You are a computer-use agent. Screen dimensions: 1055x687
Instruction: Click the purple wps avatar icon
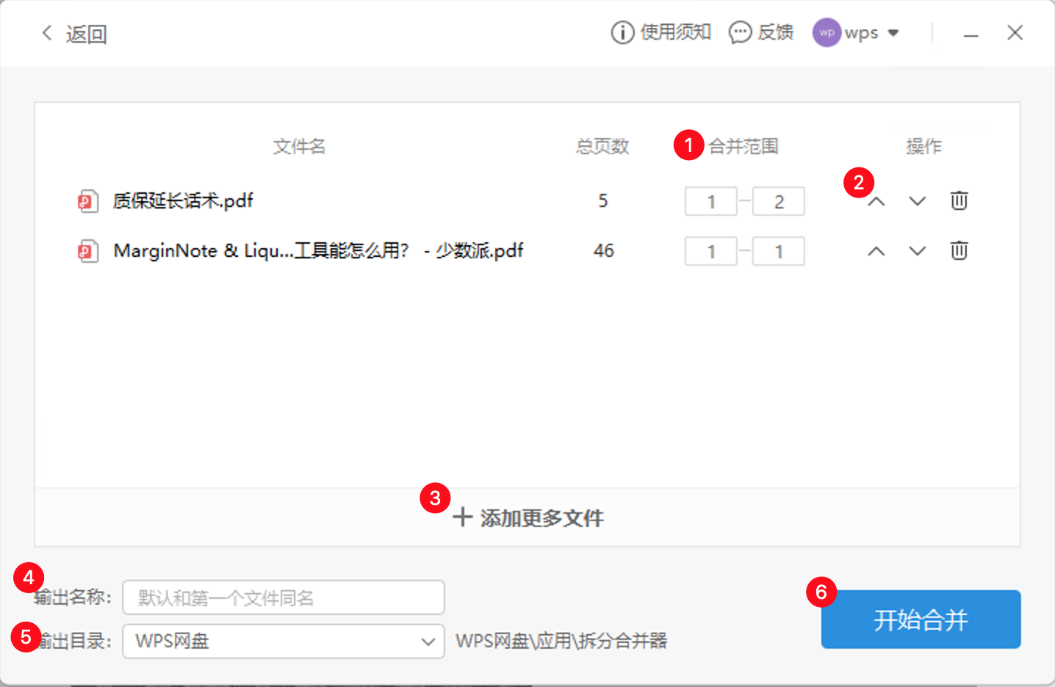click(x=827, y=32)
